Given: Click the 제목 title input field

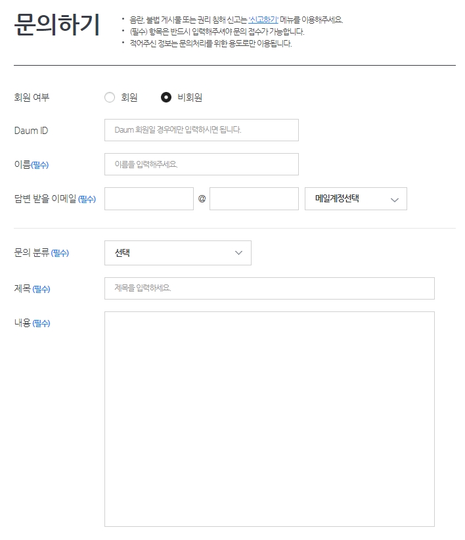Looking at the screenshot, I should 269,288.
